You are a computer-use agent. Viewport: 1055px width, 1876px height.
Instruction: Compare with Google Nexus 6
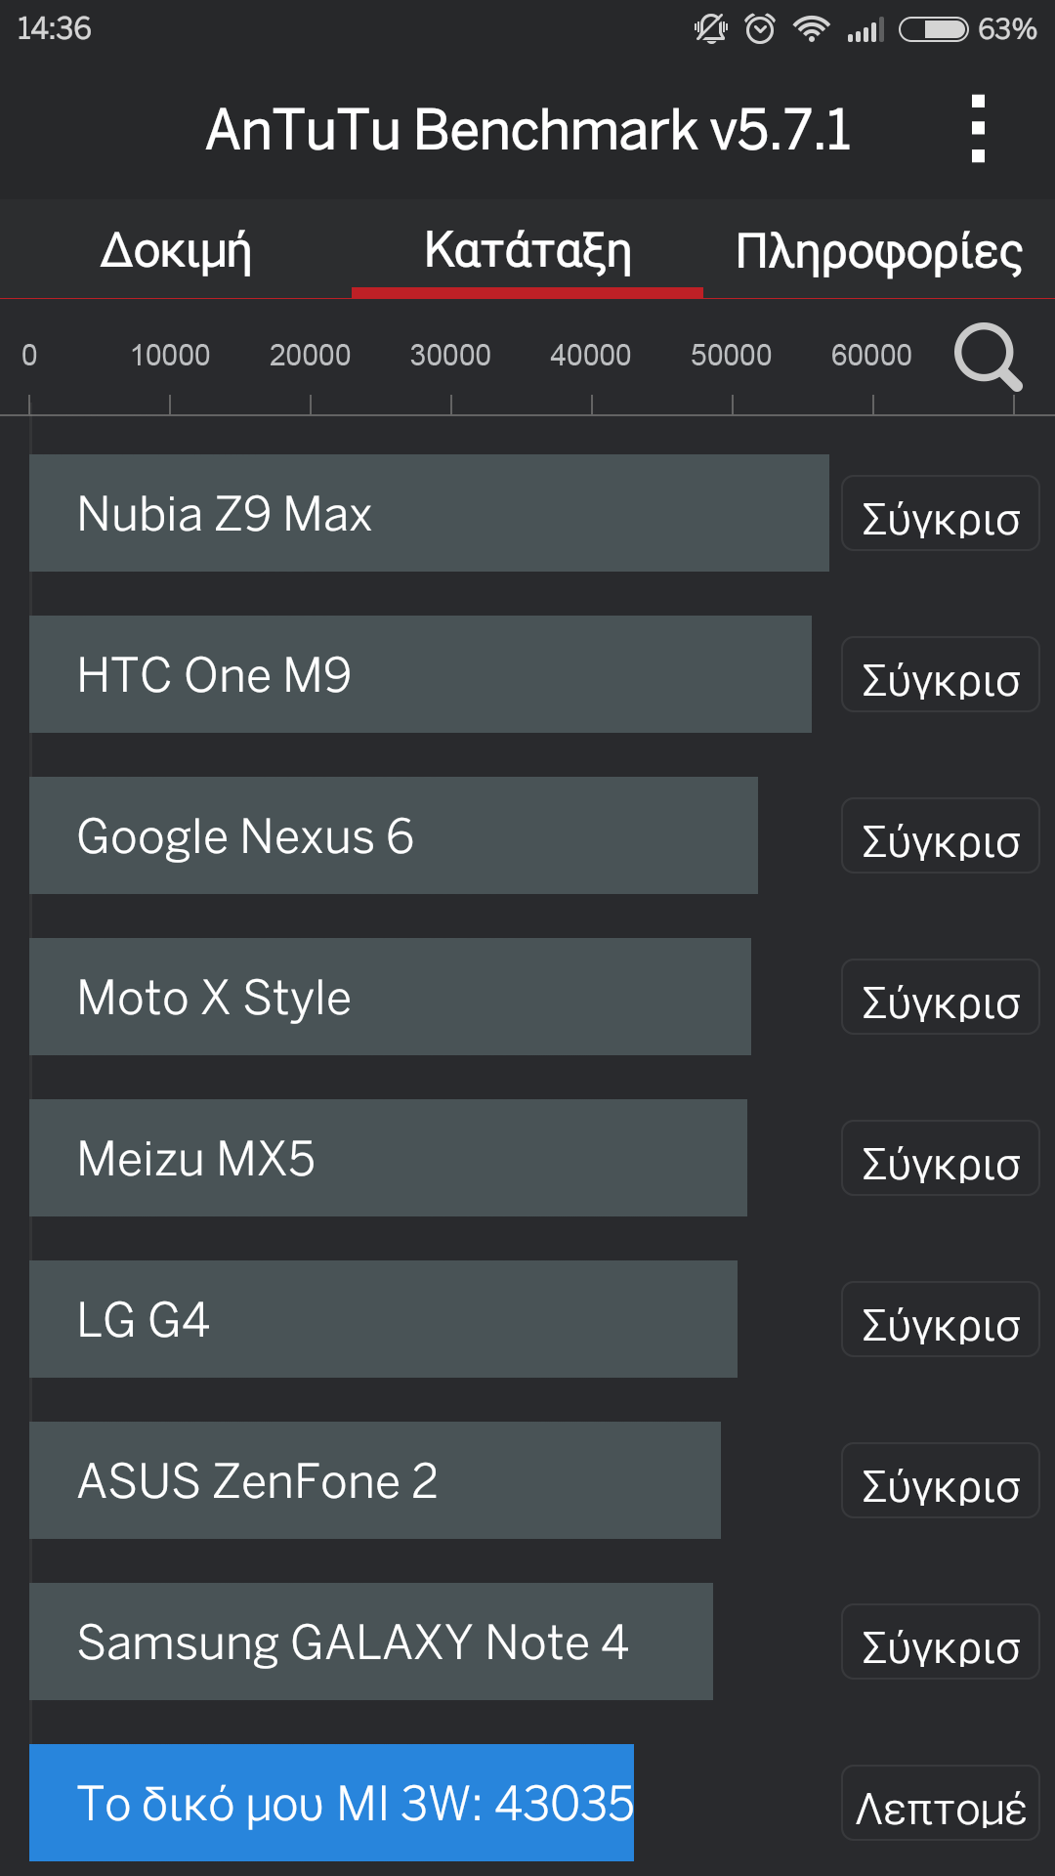[940, 836]
